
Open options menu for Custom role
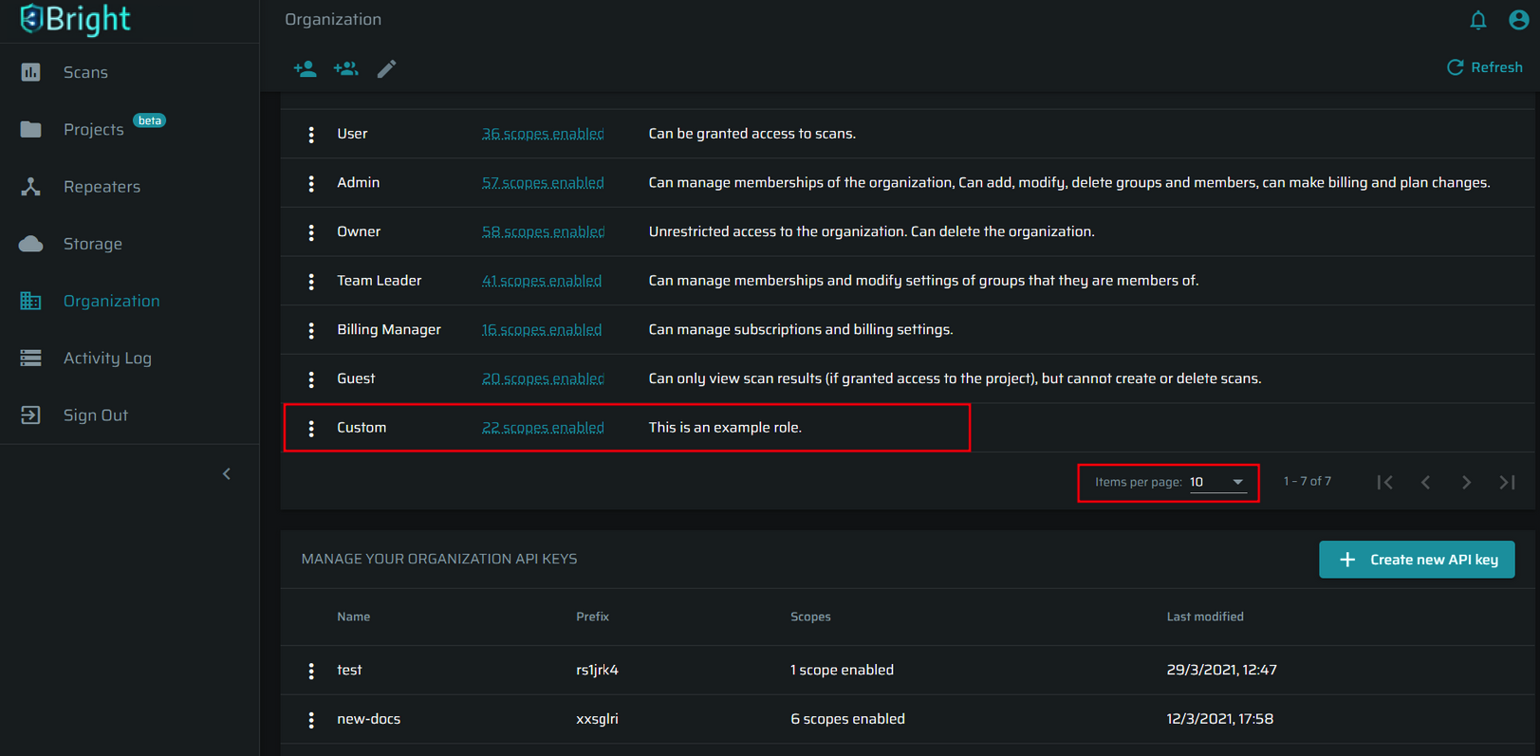coord(311,429)
